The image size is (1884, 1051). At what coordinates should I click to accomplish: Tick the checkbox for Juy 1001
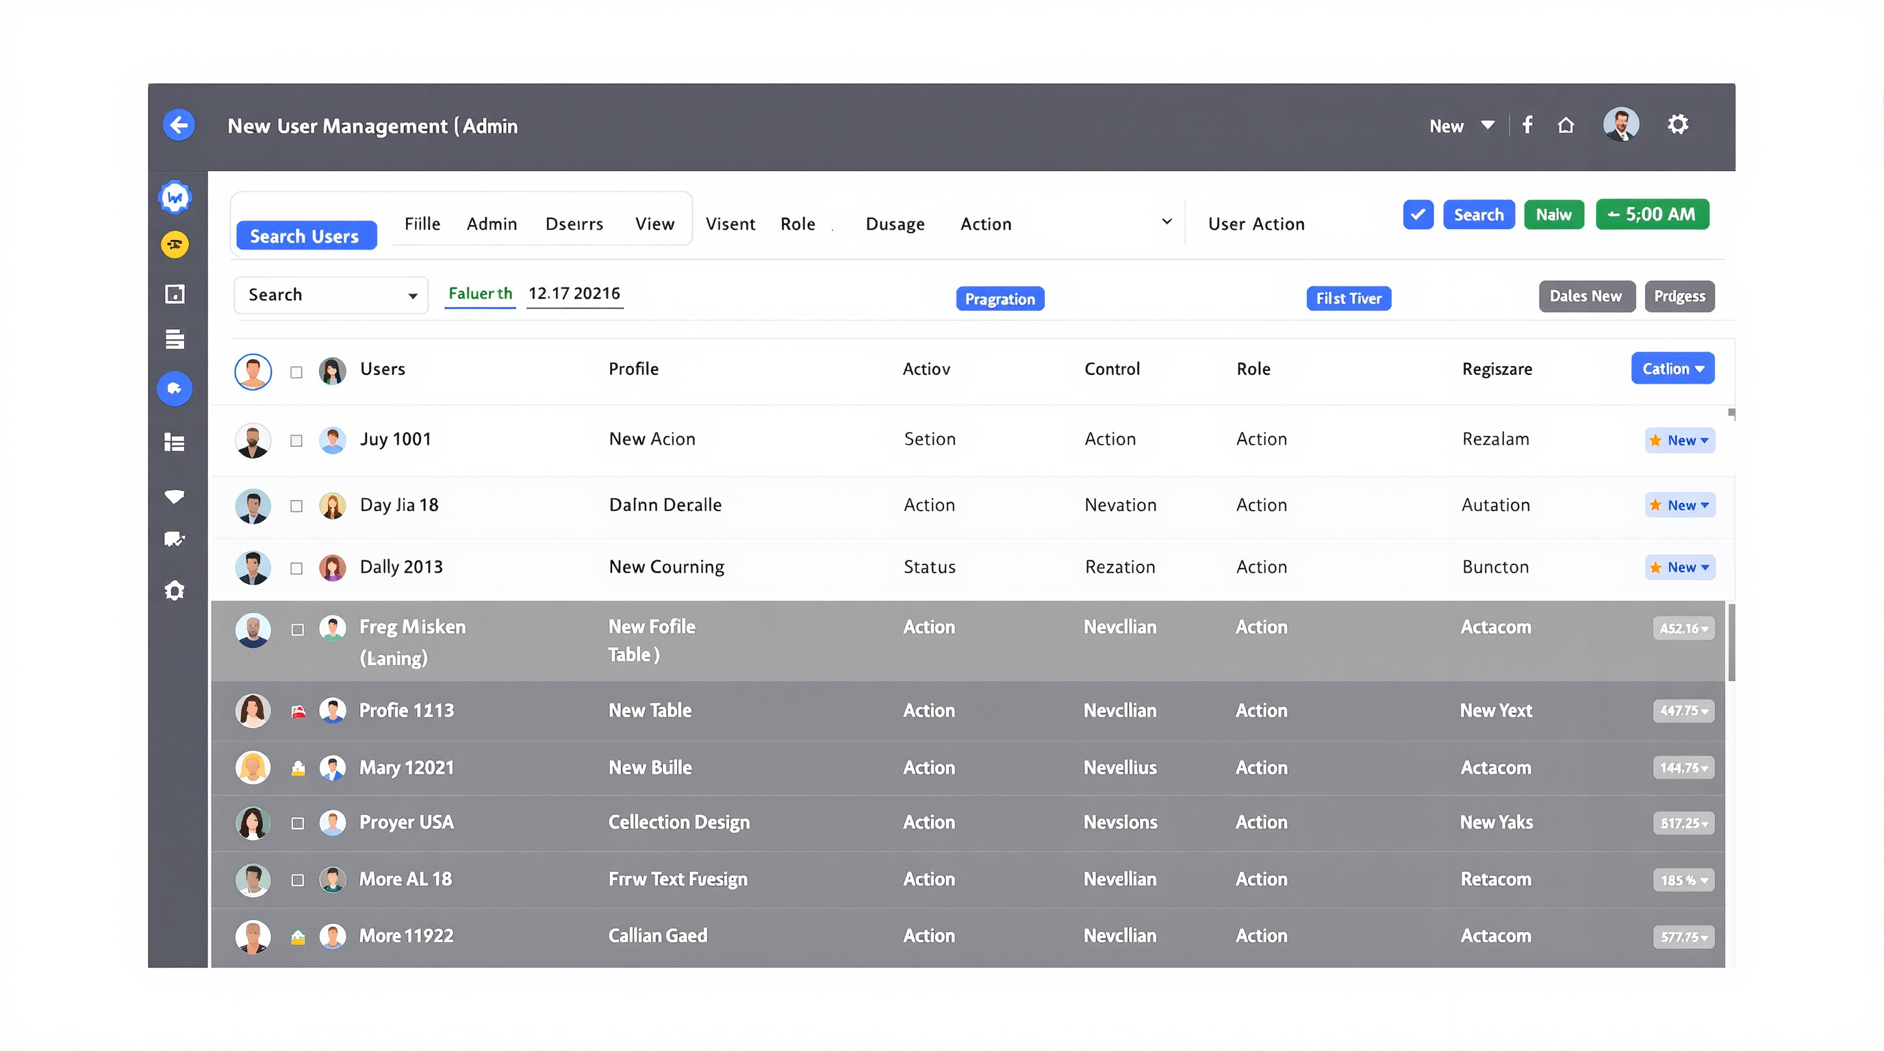(x=296, y=441)
